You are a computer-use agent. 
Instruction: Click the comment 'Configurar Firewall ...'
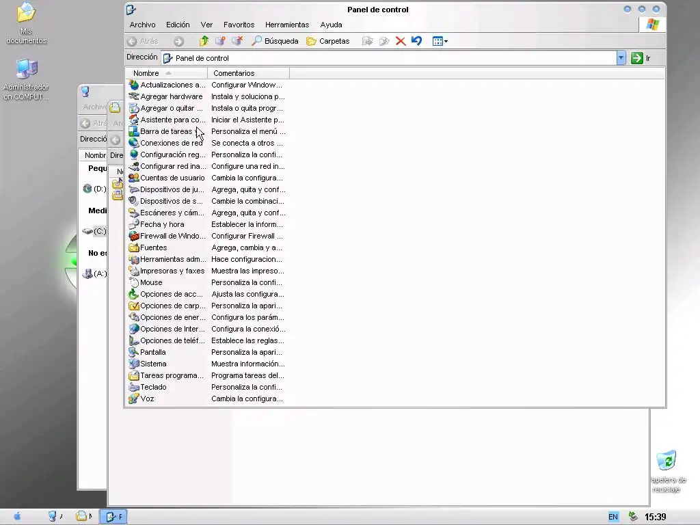247,236
